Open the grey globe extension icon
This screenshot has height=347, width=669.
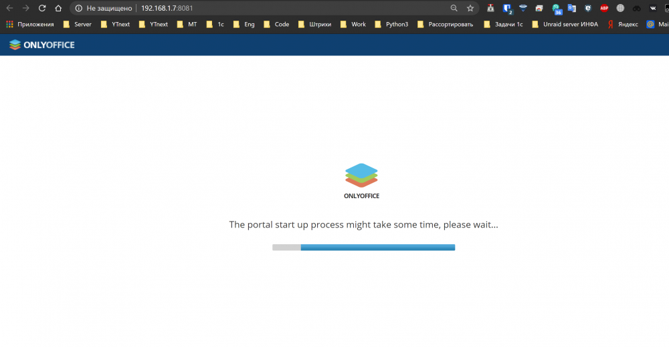(x=620, y=8)
